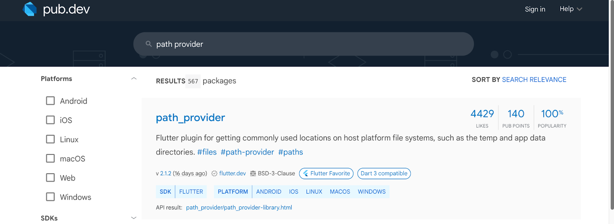This screenshot has width=614, height=224.
Task: Expand the SDKs filter section
Action: (134, 218)
